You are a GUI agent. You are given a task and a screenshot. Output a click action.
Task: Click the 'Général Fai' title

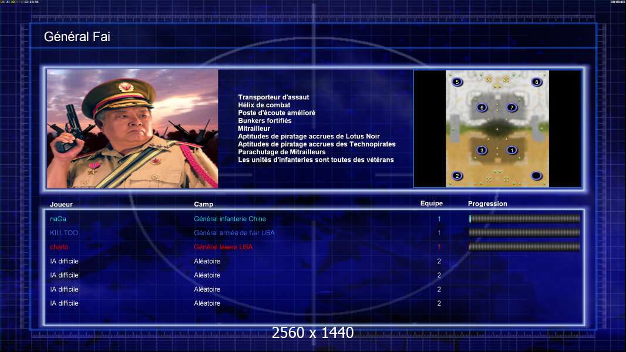tap(77, 37)
